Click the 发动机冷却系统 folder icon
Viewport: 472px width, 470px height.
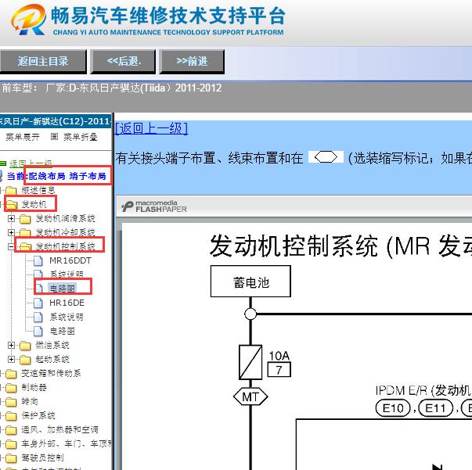(x=25, y=233)
